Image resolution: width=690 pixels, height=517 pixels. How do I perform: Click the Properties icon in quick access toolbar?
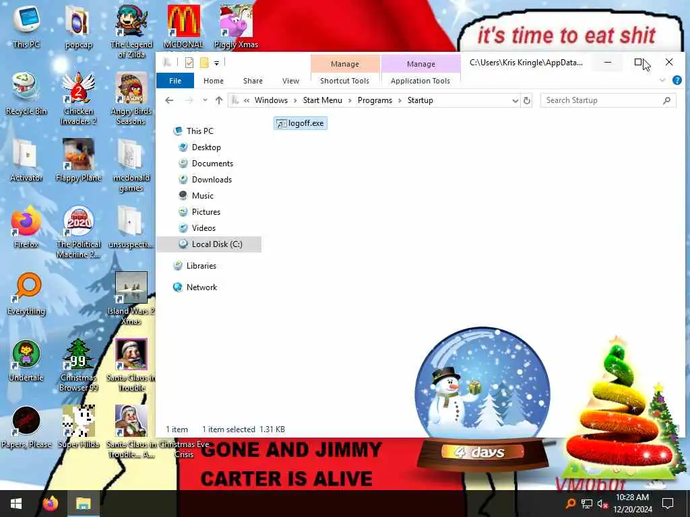[x=189, y=63]
